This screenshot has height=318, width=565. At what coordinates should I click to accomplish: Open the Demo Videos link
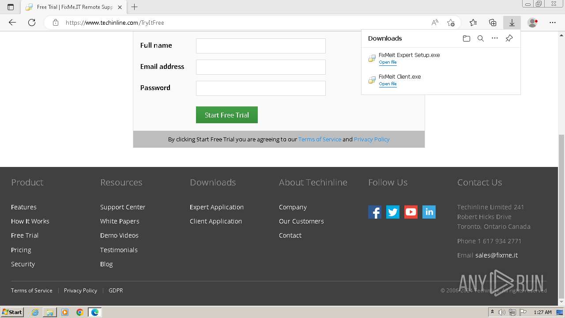119,235
